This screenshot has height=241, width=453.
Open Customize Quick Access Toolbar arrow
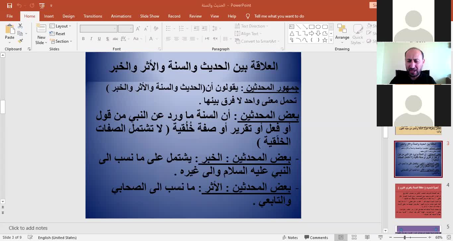[51, 5]
